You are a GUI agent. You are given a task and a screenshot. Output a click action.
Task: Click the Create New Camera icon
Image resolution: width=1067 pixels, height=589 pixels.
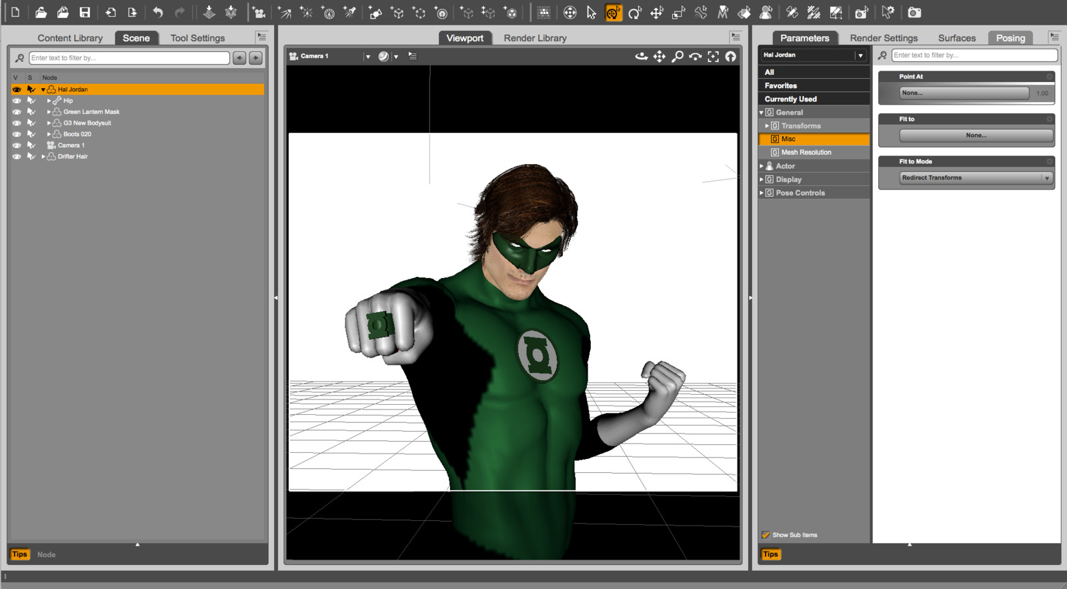(x=259, y=12)
